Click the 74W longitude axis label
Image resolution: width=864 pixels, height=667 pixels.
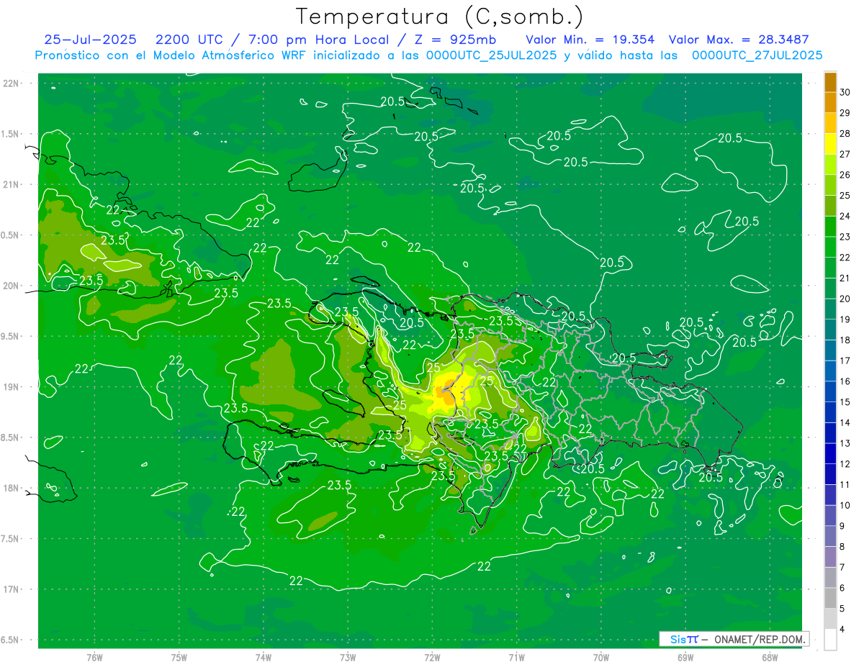pos(264,657)
